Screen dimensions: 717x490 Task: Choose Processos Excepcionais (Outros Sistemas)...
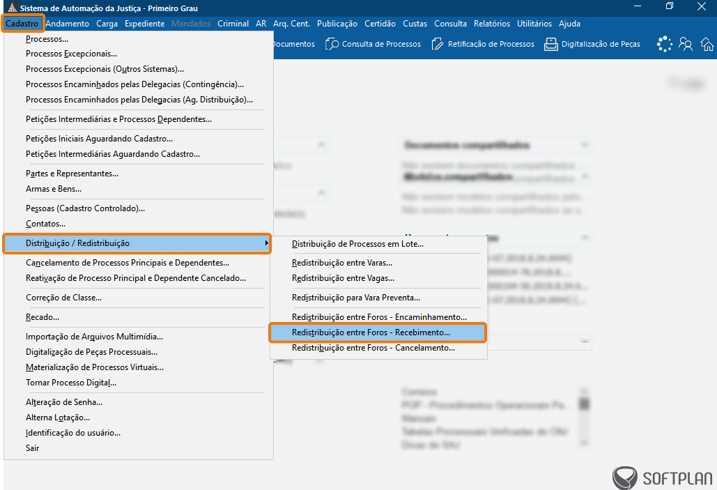(x=139, y=68)
